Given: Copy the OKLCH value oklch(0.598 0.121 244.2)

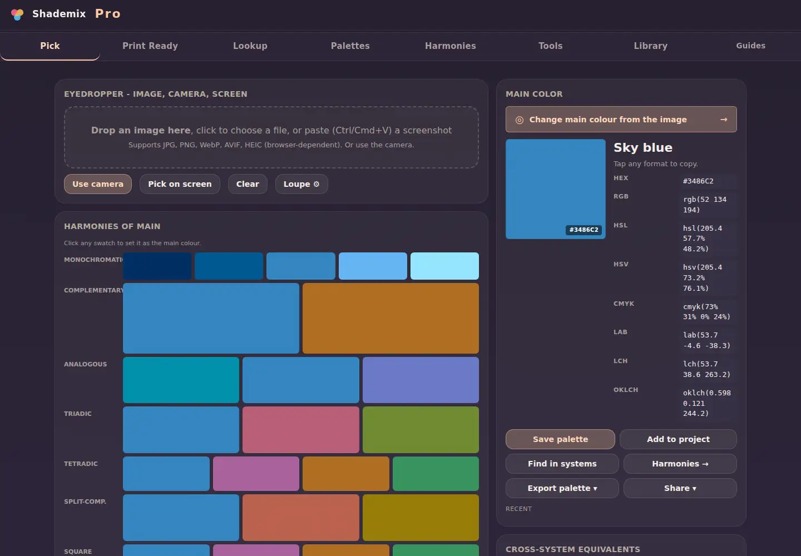Looking at the screenshot, I should [708, 403].
